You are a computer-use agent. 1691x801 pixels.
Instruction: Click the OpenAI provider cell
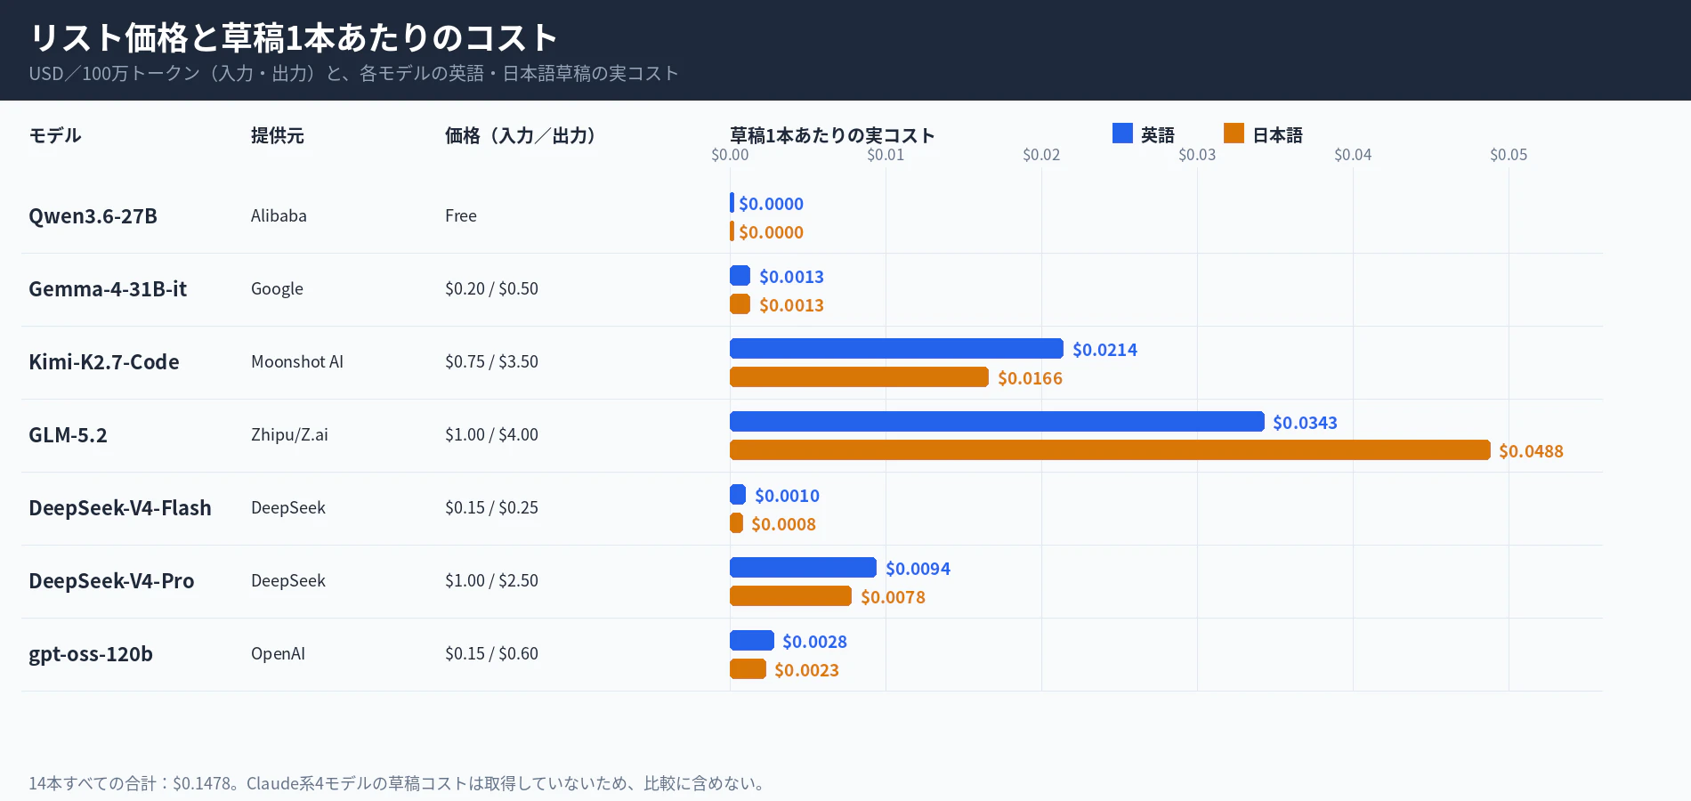278,653
